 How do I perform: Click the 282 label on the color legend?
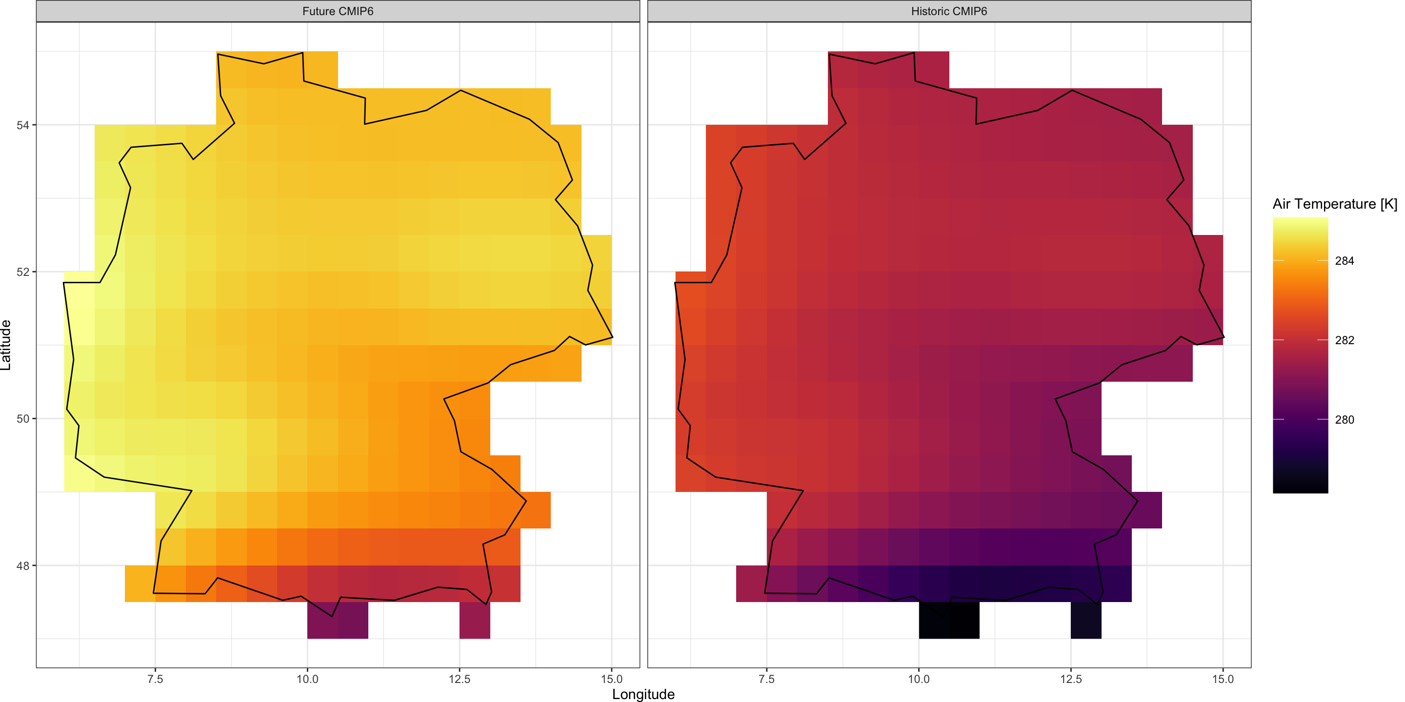click(x=1344, y=341)
